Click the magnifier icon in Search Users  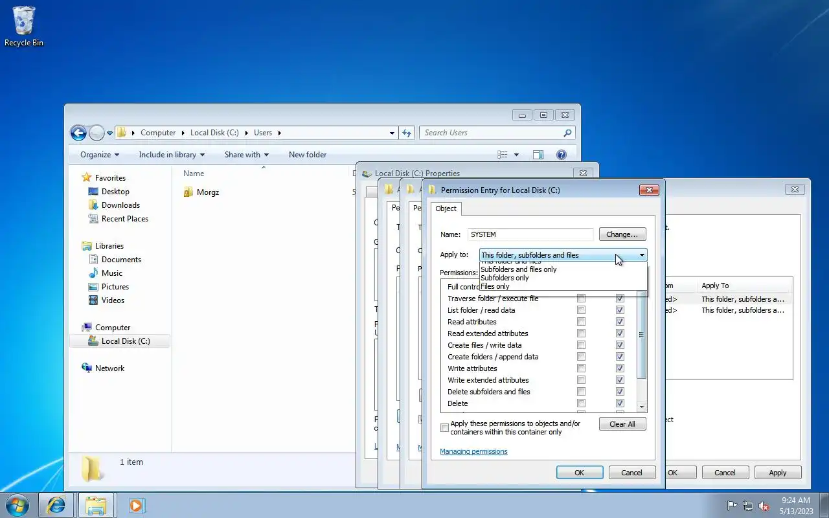(567, 133)
